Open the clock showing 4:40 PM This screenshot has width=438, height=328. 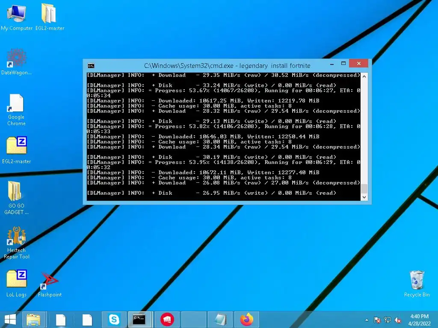pos(419,320)
